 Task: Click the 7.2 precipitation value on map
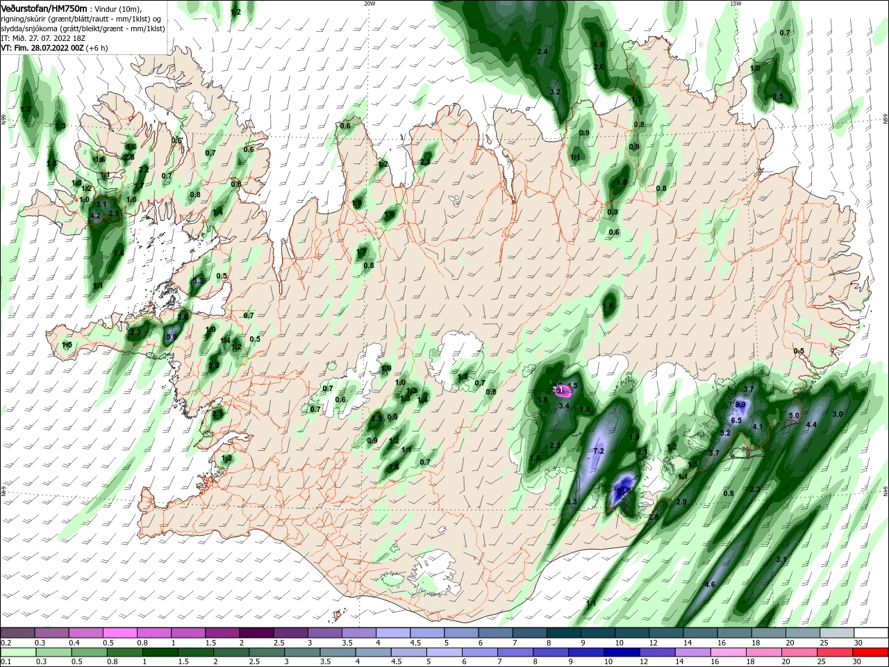pyautogui.click(x=599, y=451)
